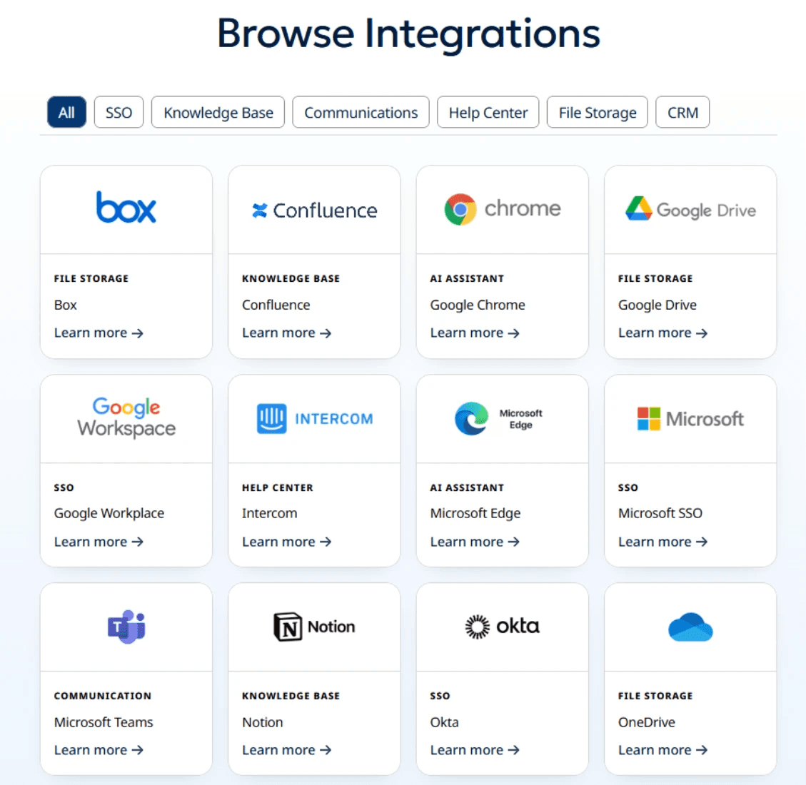Click the Microsoft SSO logo
Image resolution: width=806 pixels, height=785 pixels.
[x=689, y=419]
